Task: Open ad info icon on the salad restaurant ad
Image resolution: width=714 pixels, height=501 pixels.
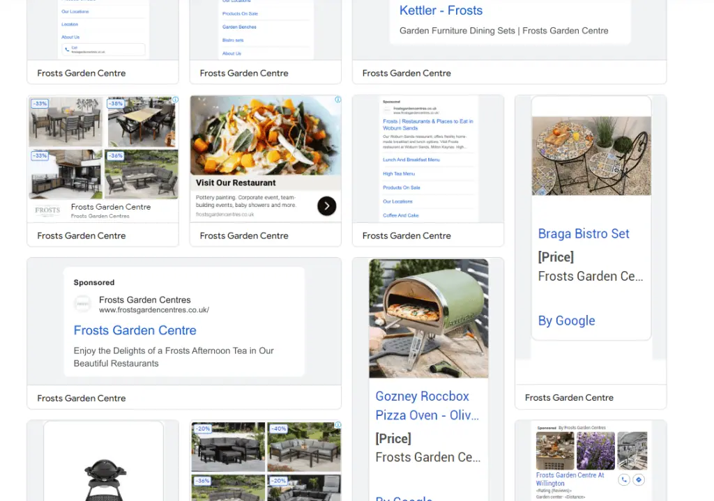Action: 338,99
